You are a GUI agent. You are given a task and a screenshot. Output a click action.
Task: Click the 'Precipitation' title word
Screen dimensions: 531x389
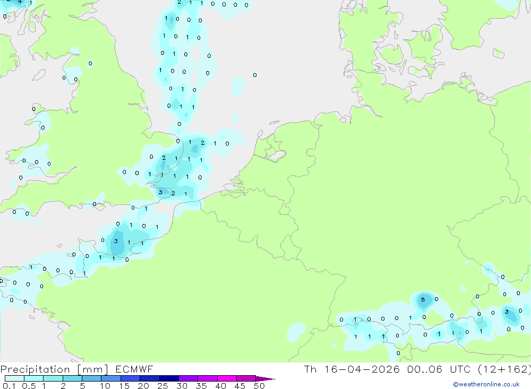35,369
